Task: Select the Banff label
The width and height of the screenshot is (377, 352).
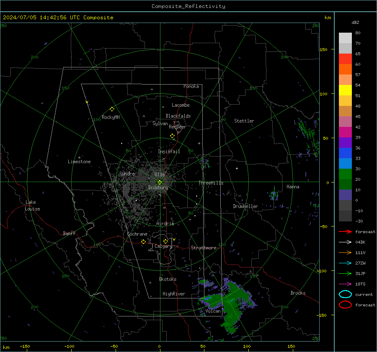Action: pos(69,234)
